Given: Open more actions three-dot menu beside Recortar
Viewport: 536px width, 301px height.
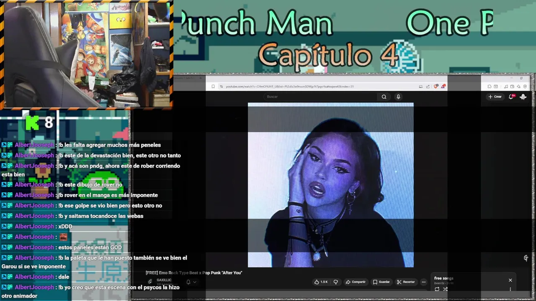Looking at the screenshot, I should [423, 282].
